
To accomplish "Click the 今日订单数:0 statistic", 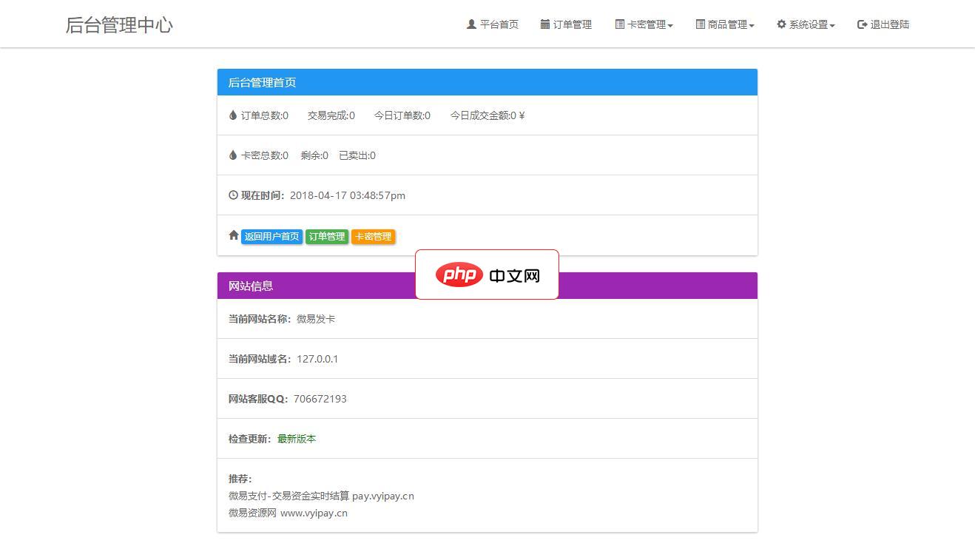I will point(402,115).
